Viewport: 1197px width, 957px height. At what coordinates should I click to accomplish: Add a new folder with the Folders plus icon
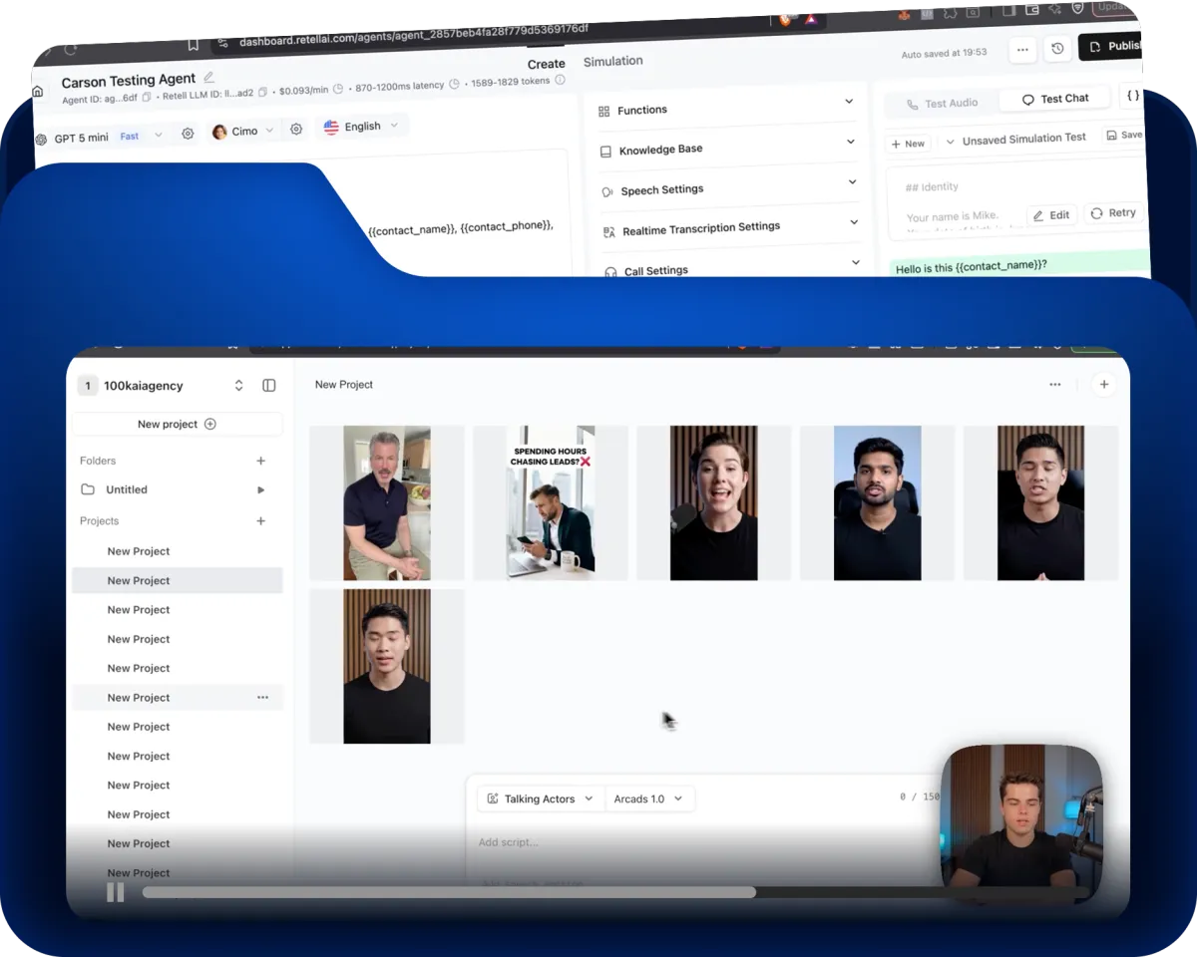click(261, 461)
